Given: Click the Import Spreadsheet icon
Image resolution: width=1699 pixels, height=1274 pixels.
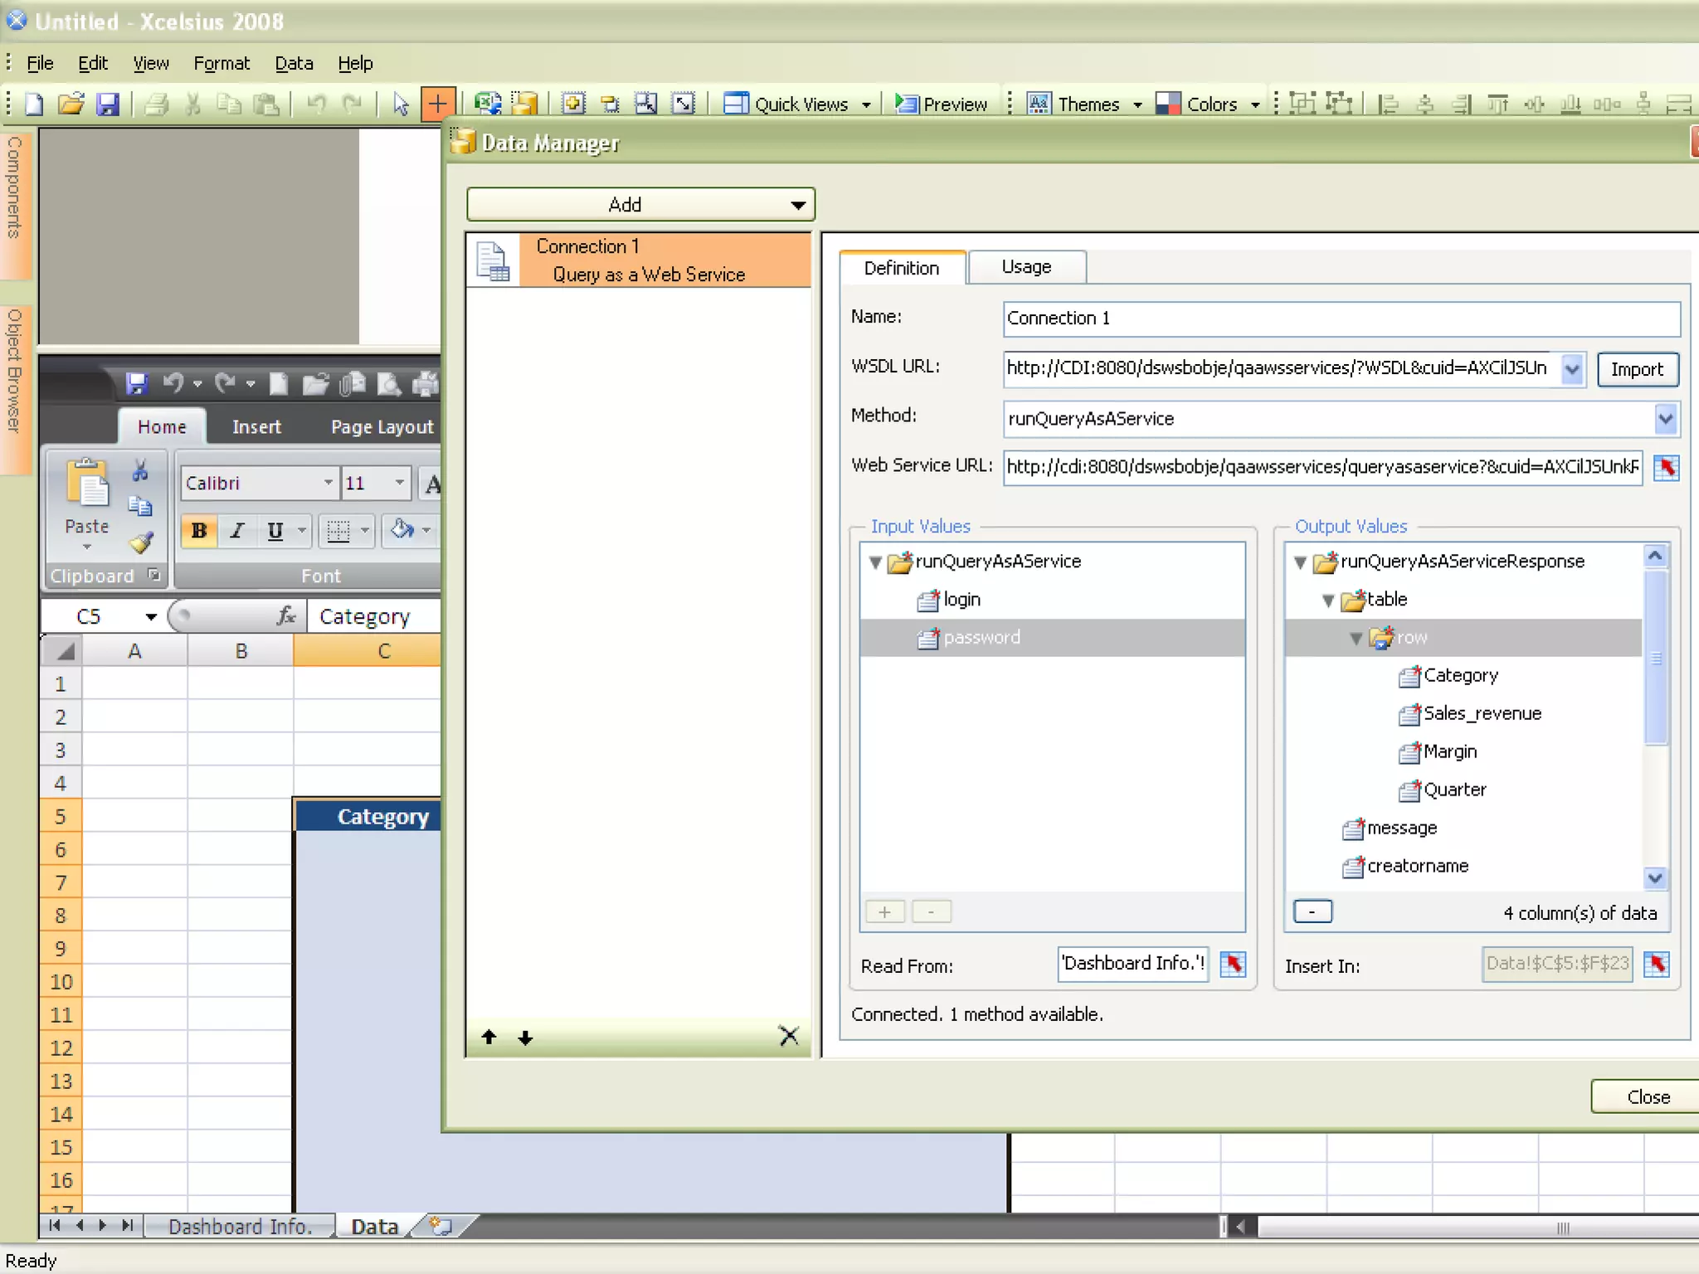Looking at the screenshot, I should 487,104.
